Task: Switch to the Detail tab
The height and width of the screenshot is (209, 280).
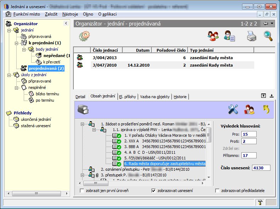Action: 80,97
